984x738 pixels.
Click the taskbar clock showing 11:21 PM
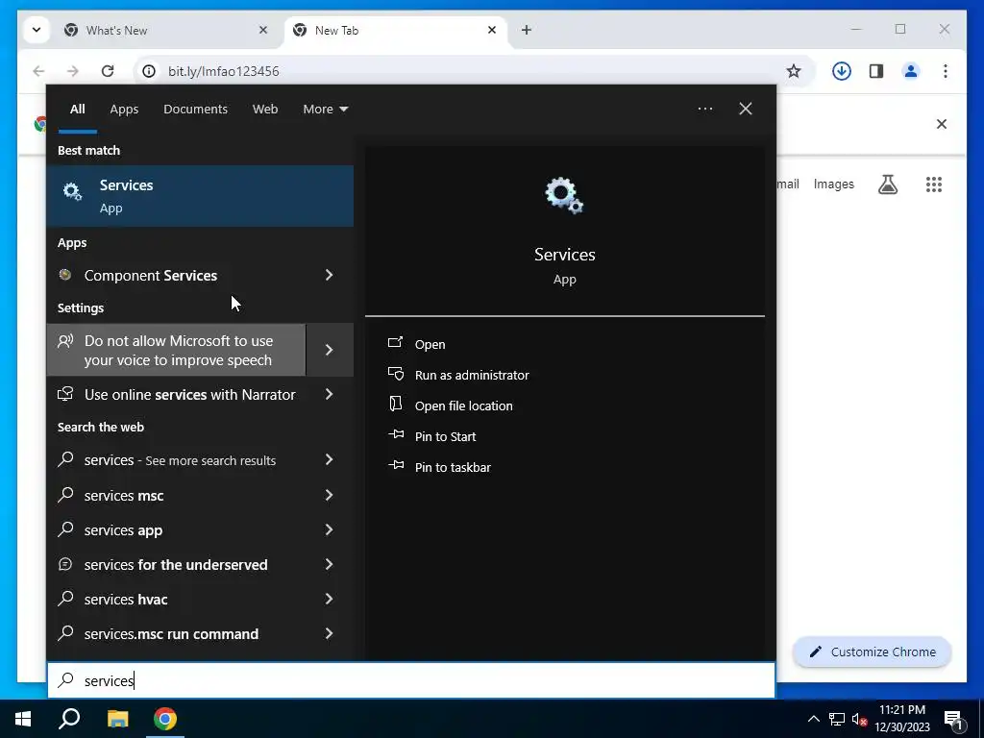click(x=902, y=719)
